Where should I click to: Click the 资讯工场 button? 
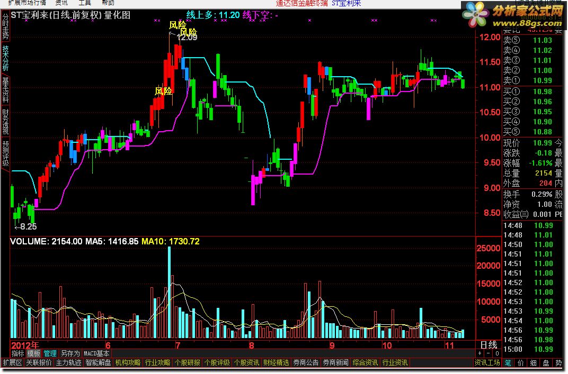(x=487, y=362)
